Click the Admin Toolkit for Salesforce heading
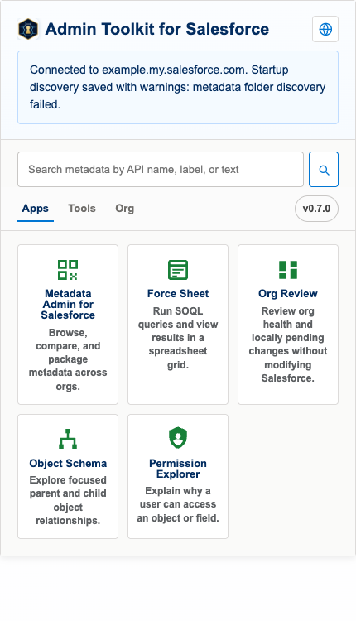Viewport: 356px width, 621px height. click(x=157, y=29)
